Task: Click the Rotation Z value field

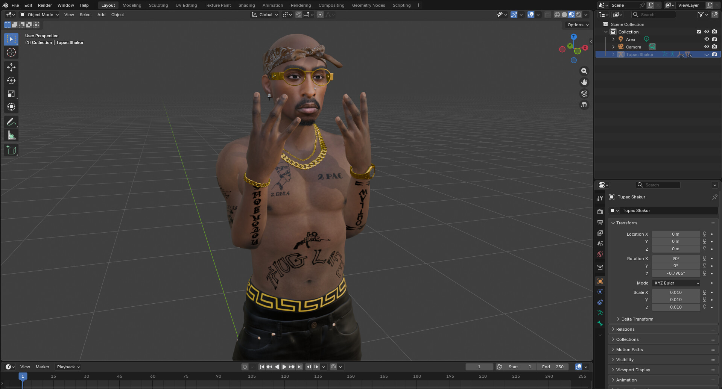Action: click(x=676, y=274)
